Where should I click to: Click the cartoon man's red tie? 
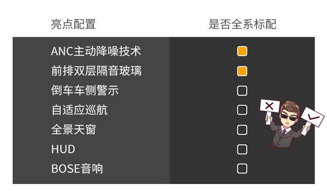click(x=284, y=131)
